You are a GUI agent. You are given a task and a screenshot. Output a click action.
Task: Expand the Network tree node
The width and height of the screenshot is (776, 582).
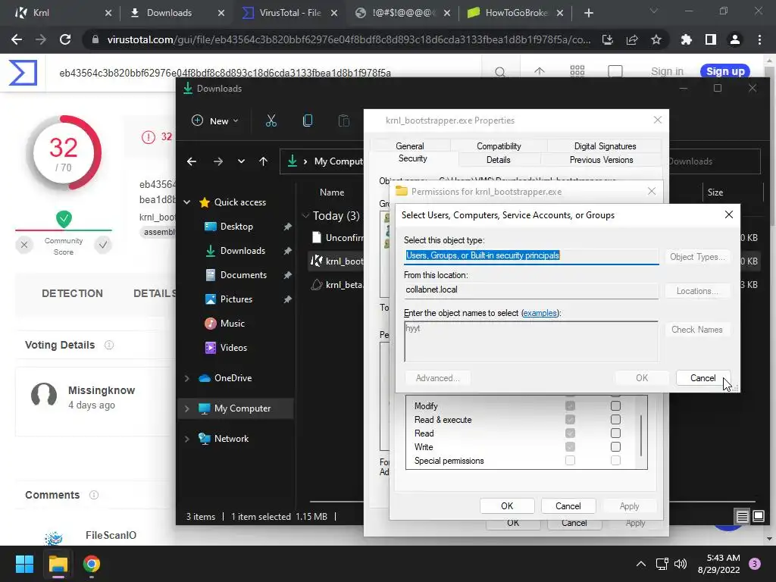(187, 439)
